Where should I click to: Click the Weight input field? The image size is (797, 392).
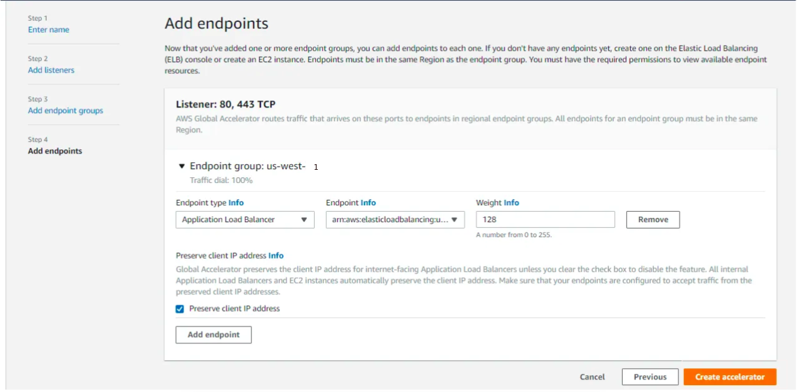click(x=545, y=220)
